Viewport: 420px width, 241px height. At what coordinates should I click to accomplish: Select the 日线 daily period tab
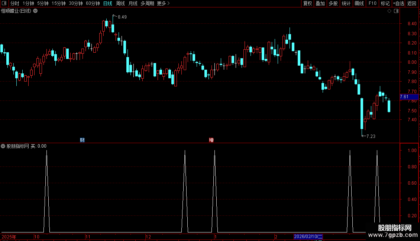tap(108, 3)
